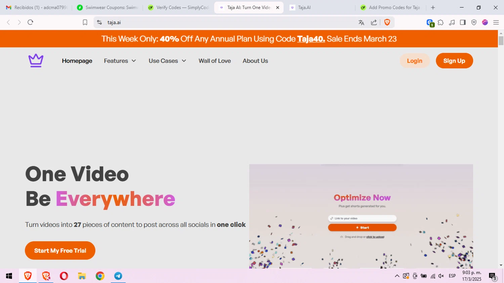Switch to Swimwear Coupons tab

point(108,7)
